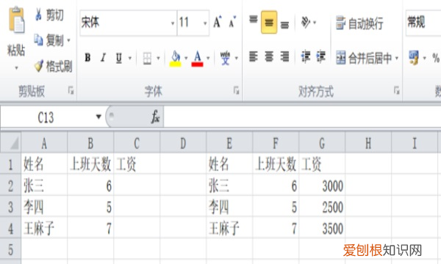Image resolution: width=441 pixels, height=264 pixels.
Task: Select row 2 header
Action: (11, 185)
